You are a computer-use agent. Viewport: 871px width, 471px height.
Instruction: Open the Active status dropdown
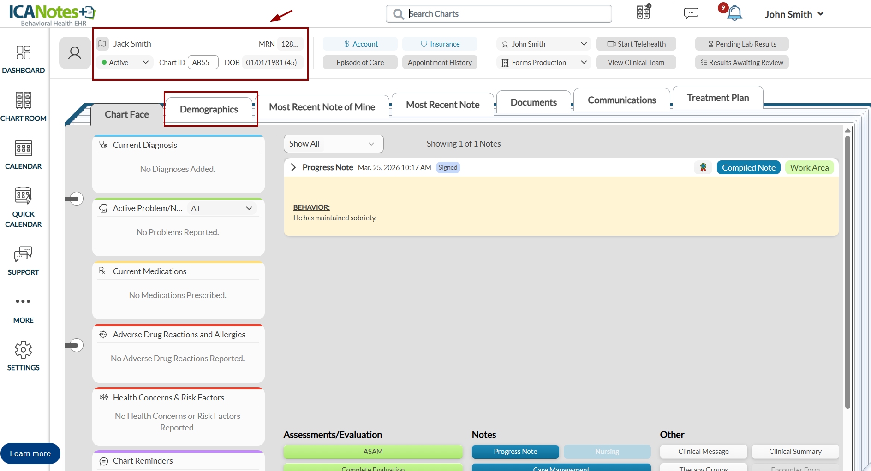pos(125,63)
